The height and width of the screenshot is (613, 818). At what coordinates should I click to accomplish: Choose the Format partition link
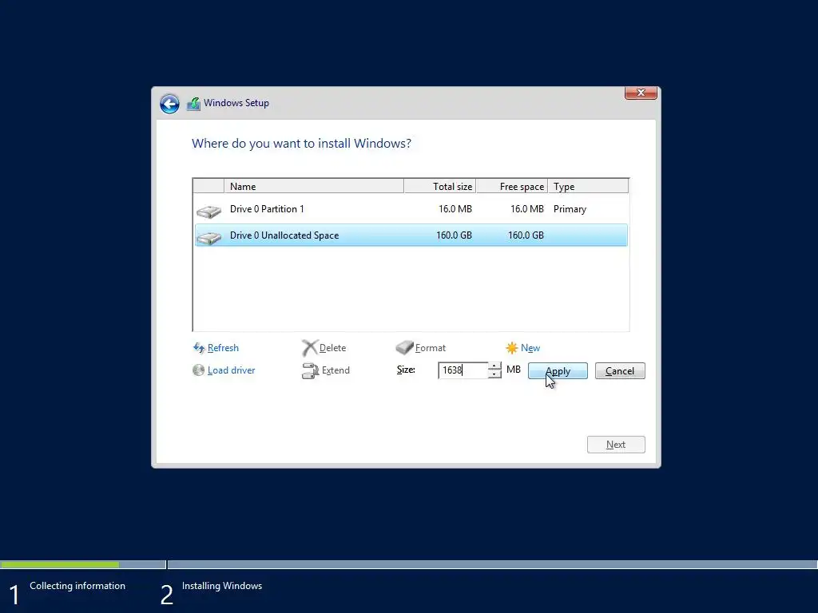[431, 348]
